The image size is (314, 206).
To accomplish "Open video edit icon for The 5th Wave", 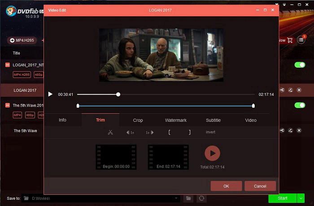I will (x=291, y=130).
